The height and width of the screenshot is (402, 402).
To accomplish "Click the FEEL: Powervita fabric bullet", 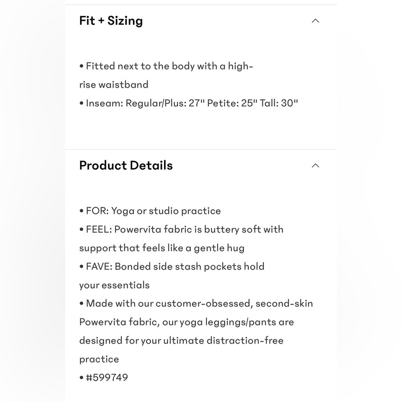I will click(181, 229).
